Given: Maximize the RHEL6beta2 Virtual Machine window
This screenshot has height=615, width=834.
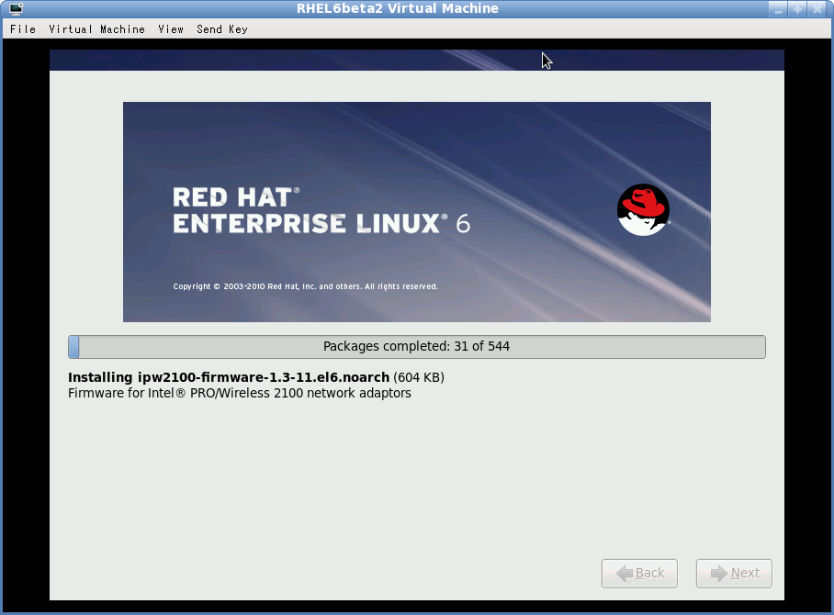Looking at the screenshot, I should 797,9.
